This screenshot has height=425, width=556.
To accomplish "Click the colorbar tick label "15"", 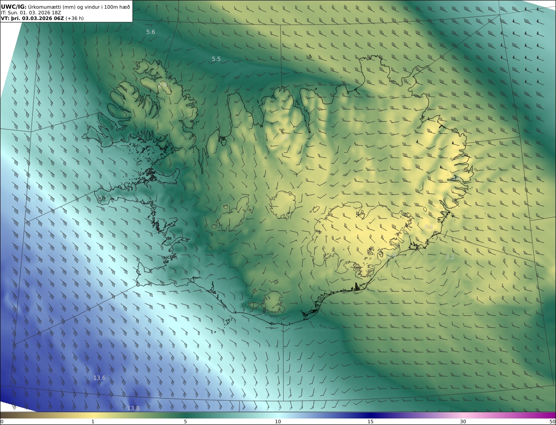I will (371, 422).
